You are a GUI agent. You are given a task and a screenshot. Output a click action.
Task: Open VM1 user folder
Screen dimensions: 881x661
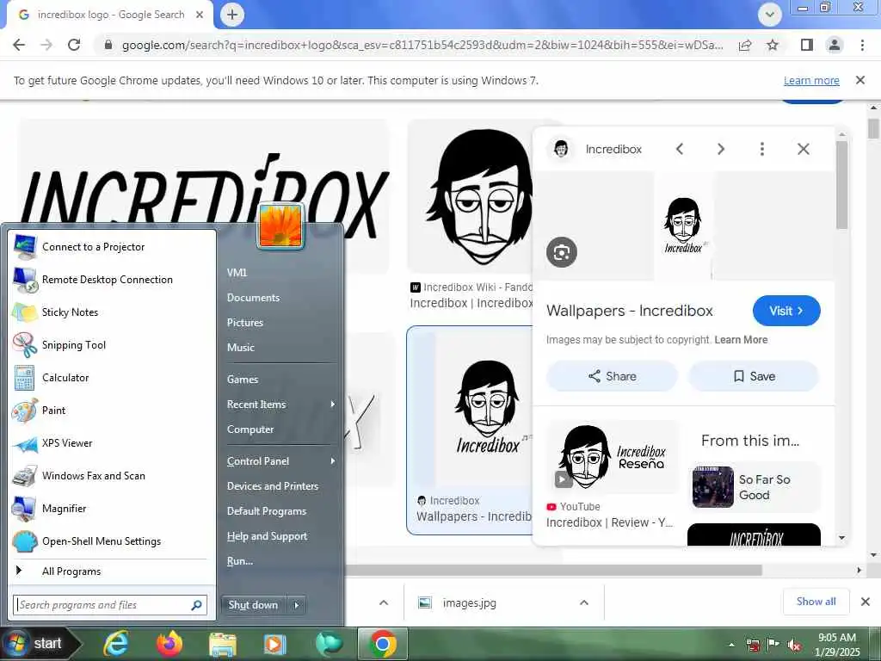pos(237,273)
